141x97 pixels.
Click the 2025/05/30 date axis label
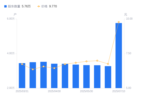[86, 91]
